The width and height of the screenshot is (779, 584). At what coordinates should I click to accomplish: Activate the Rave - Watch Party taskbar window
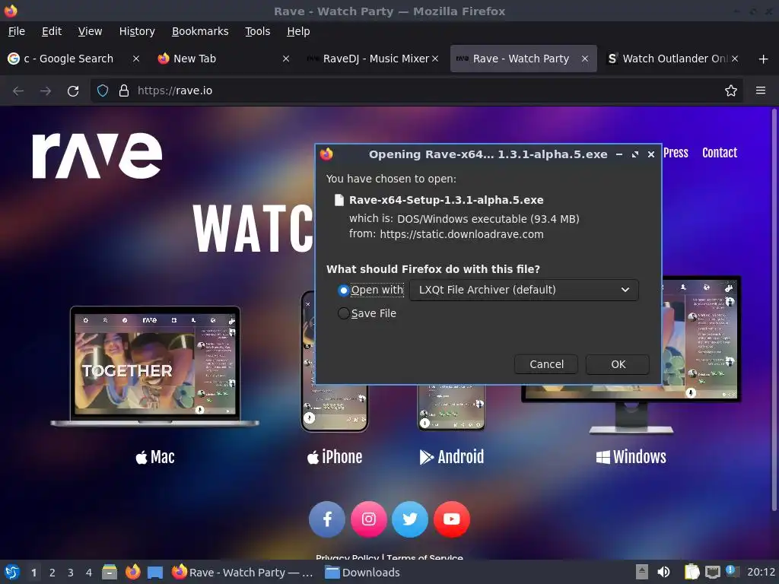243,573
